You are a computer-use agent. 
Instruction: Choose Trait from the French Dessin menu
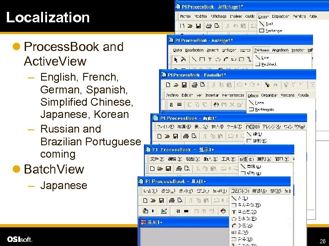click(269, 24)
